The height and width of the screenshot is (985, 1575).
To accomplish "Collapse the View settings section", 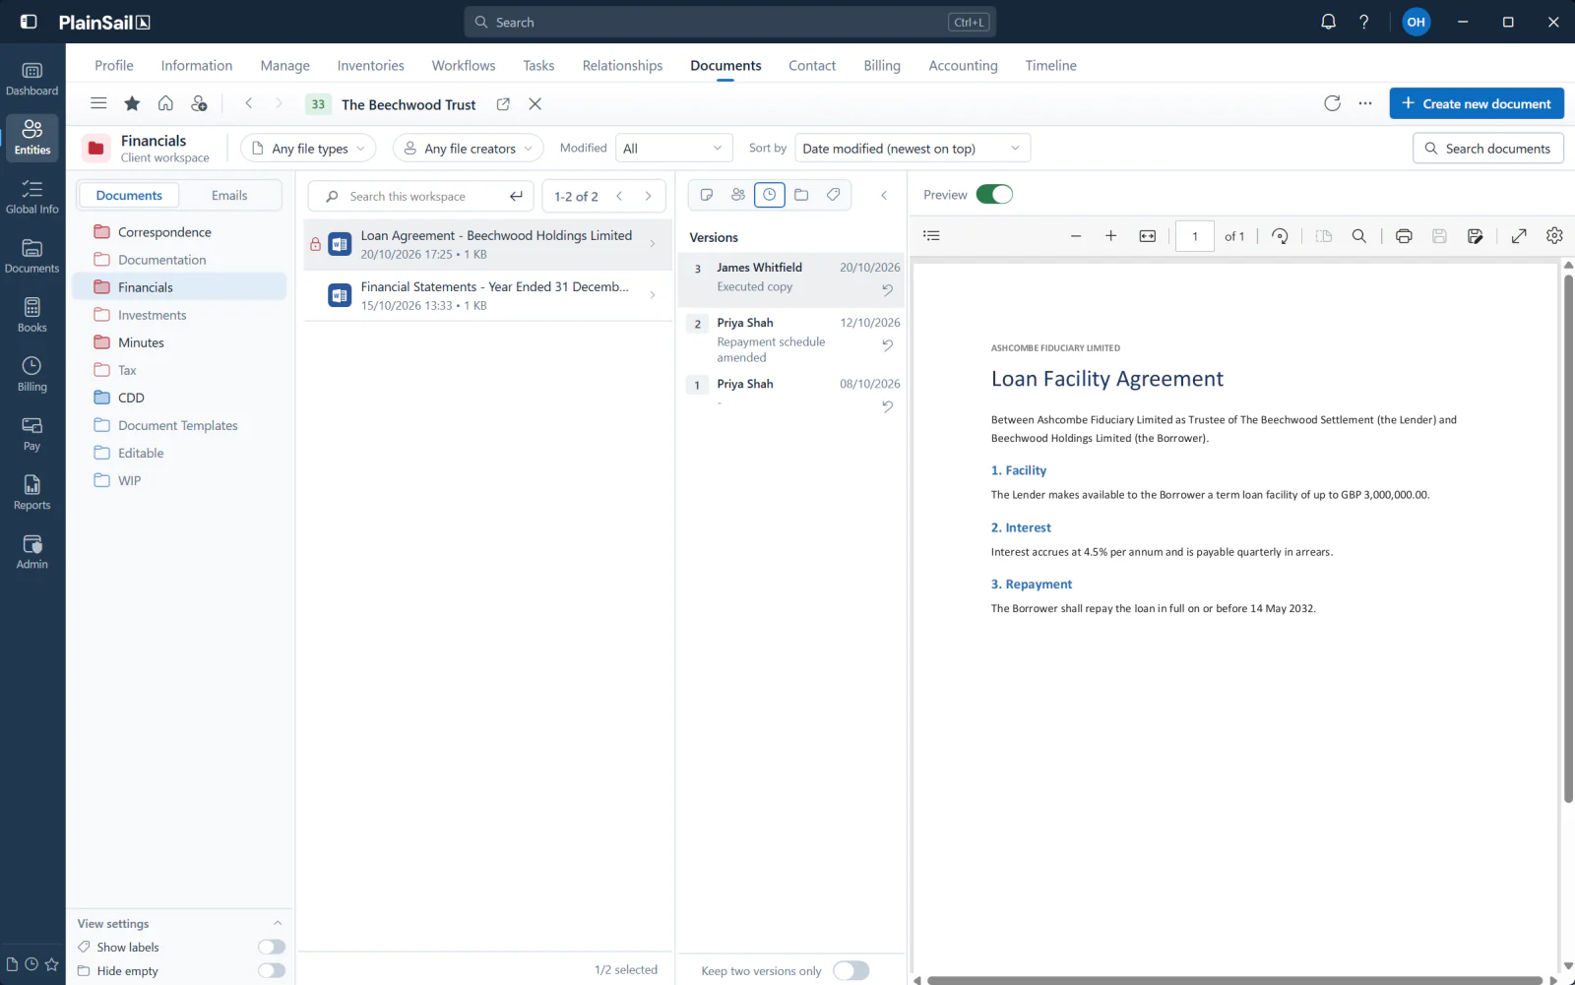I will tap(278, 923).
